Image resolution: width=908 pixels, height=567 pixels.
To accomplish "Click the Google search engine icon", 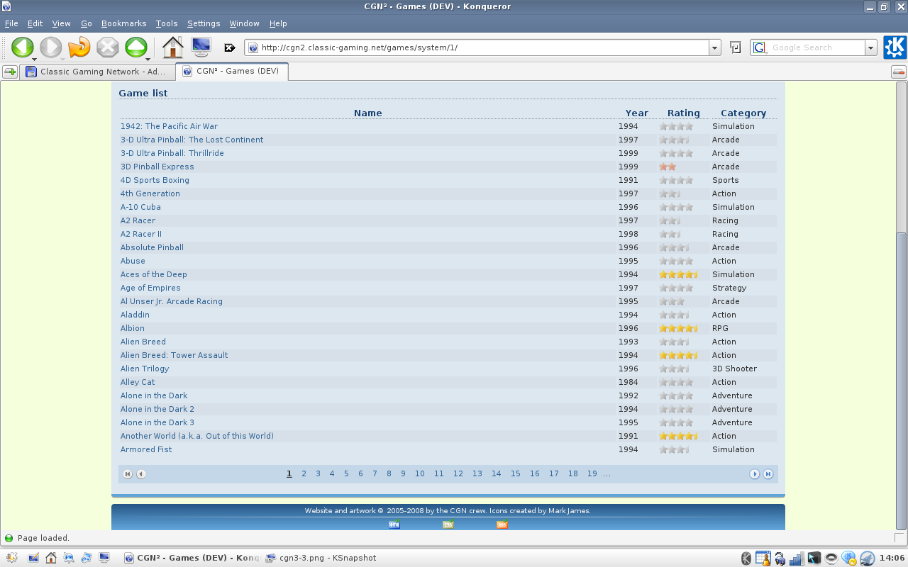I will point(760,47).
